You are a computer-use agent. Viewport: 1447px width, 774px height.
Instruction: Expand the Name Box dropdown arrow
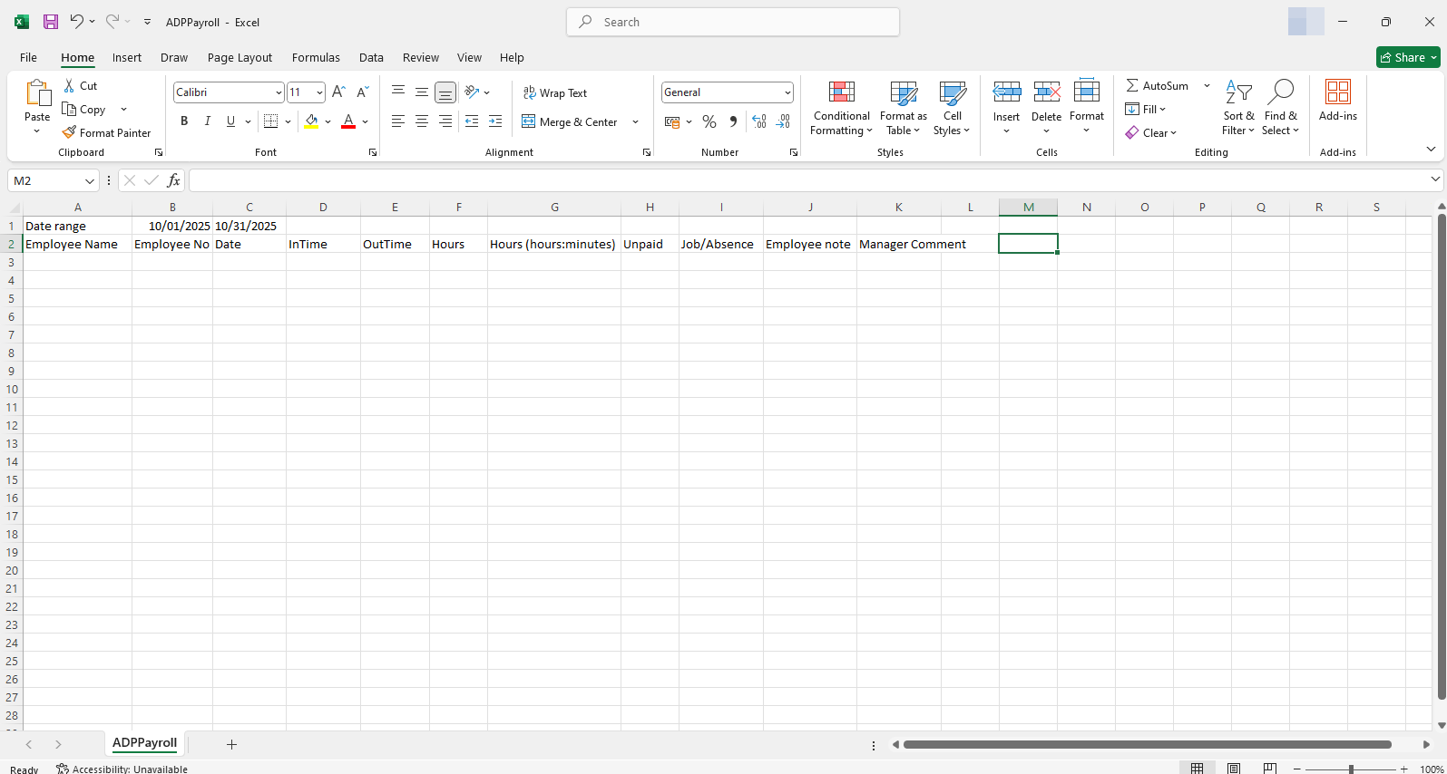(89, 180)
